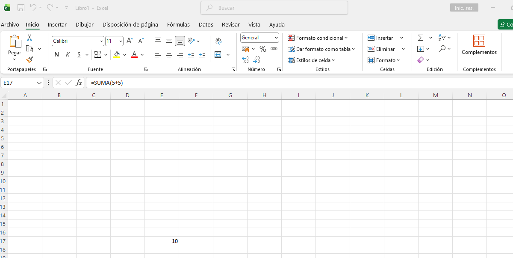The image size is (513, 258).
Task: Click the AutoSum sigma icon
Action: [421, 38]
